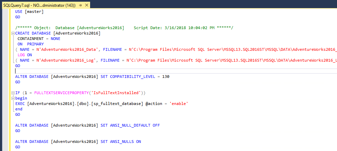Click the LOG ON line
Screen dimensions: 337x151
point(25,55)
